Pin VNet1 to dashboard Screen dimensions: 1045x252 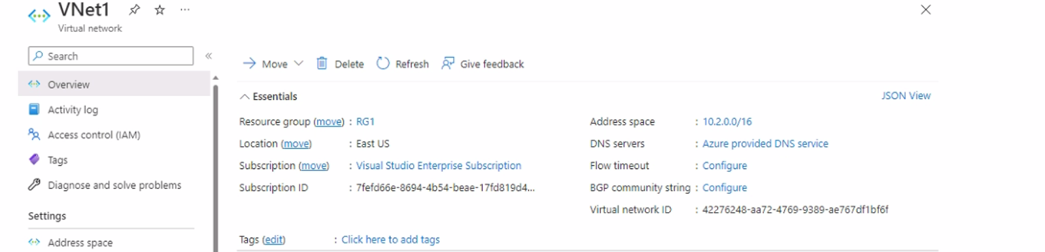coord(135,10)
